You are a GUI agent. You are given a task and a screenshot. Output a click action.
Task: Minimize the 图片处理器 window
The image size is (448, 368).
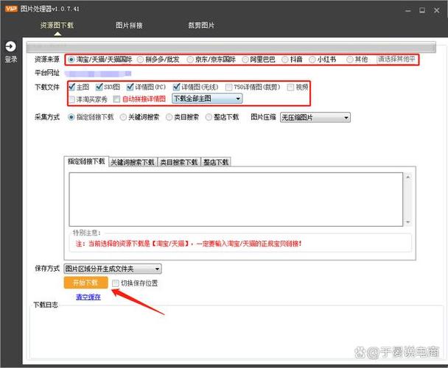(408, 10)
